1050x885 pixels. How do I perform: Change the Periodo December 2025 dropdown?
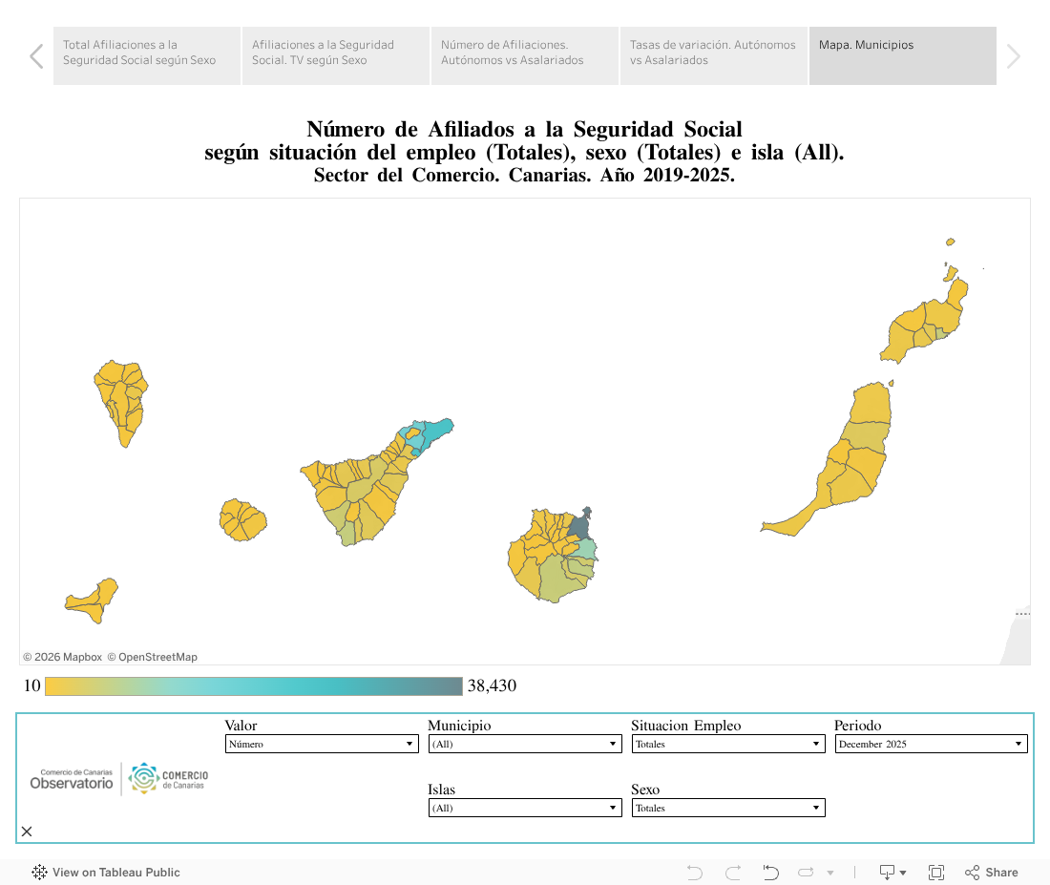click(931, 744)
